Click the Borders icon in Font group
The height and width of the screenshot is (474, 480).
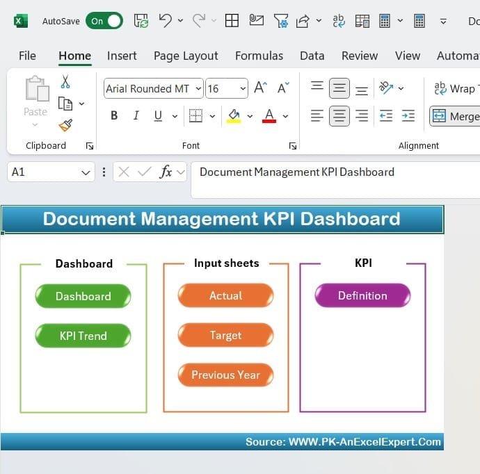click(195, 115)
